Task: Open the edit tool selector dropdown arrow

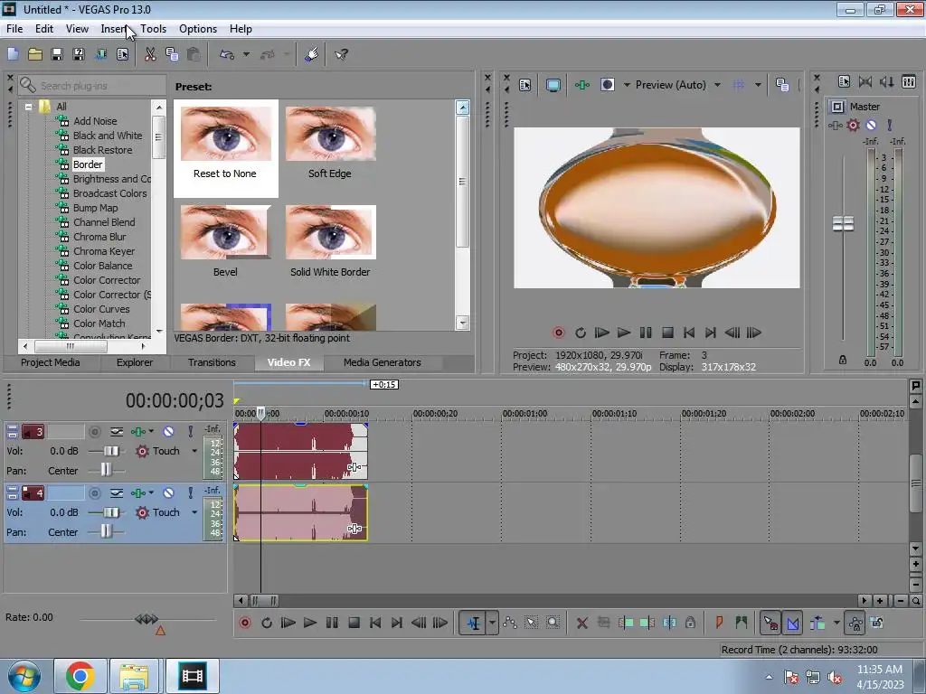Action: click(492, 623)
